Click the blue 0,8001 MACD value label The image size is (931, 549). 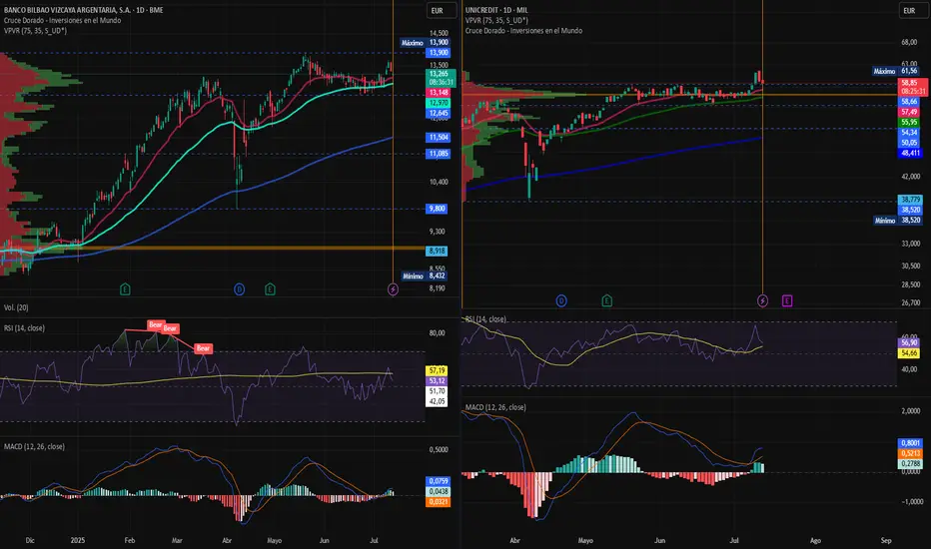(910, 443)
